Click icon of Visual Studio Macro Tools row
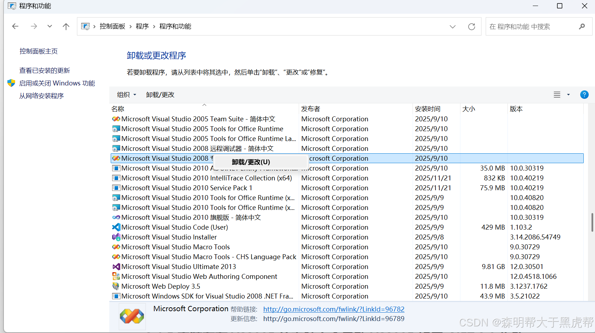 [116, 247]
